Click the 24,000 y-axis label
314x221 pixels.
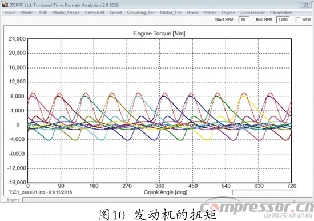click(x=17, y=39)
